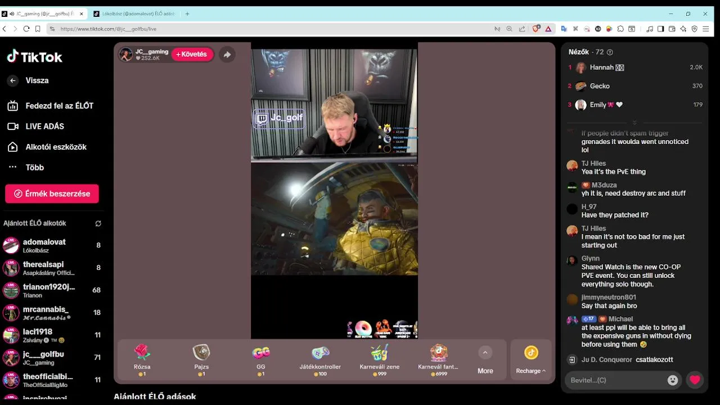Open Glynn commenter name
The height and width of the screenshot is (405, 720).
590,259
